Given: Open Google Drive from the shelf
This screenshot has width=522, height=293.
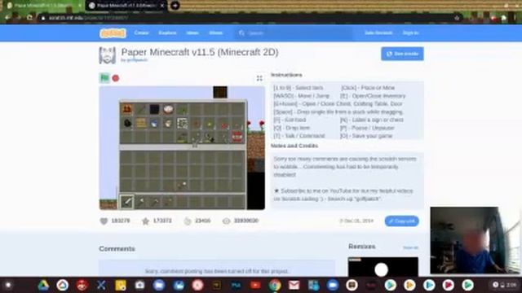Looking at the screenshot, I should pyautogui.click(x=43, y=285).
